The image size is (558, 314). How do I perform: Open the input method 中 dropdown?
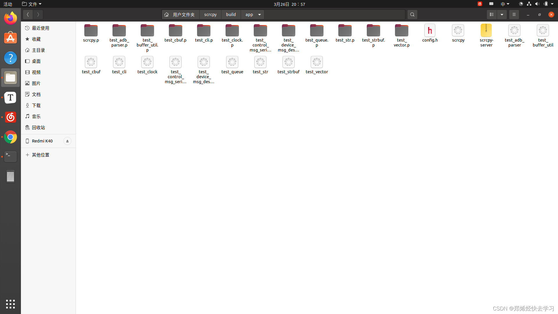point(505,4)
